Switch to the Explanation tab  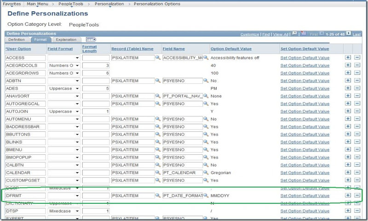[66, 40]
